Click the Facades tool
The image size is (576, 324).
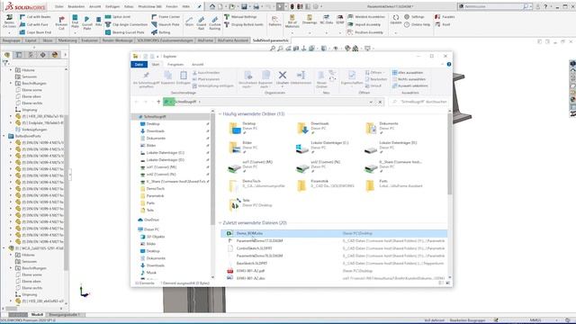(x=445, y=17)
